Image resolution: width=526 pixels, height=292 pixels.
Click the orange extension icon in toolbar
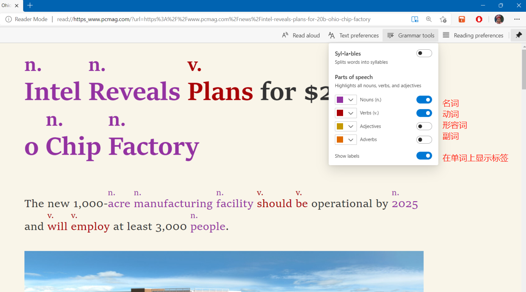coord(462,19)
